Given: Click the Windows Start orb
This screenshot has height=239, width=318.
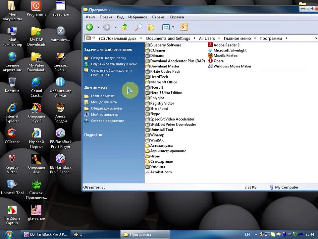Looking at the screenshot, I should click(9, 235).
